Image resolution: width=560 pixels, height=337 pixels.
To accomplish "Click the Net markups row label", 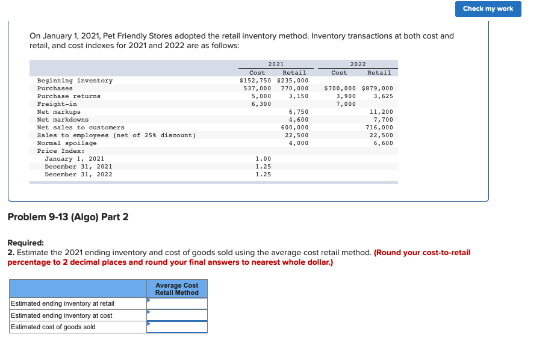I will [58, 112].
